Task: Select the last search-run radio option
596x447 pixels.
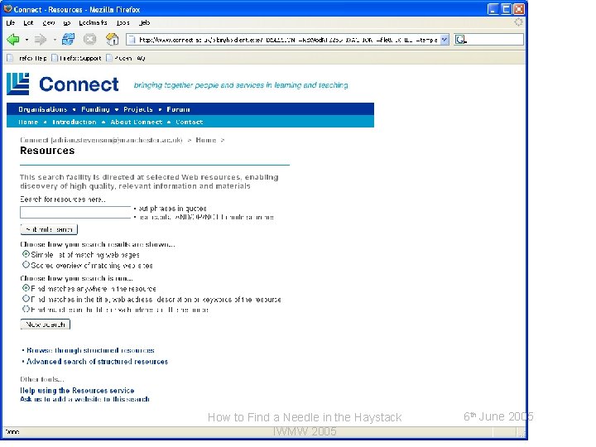Action: pos(26,309)
